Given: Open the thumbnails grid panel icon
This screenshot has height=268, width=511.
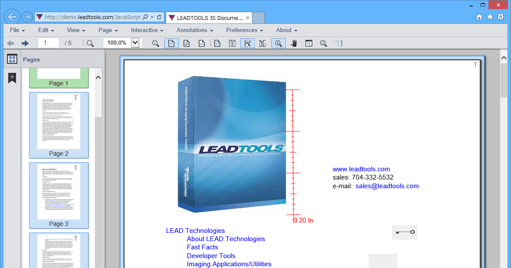Looking at the screenshot, I should coord(12,59).
